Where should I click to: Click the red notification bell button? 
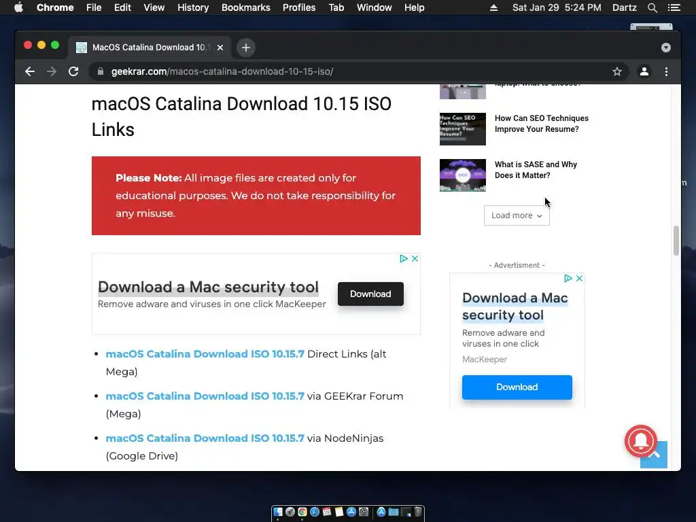640,440
